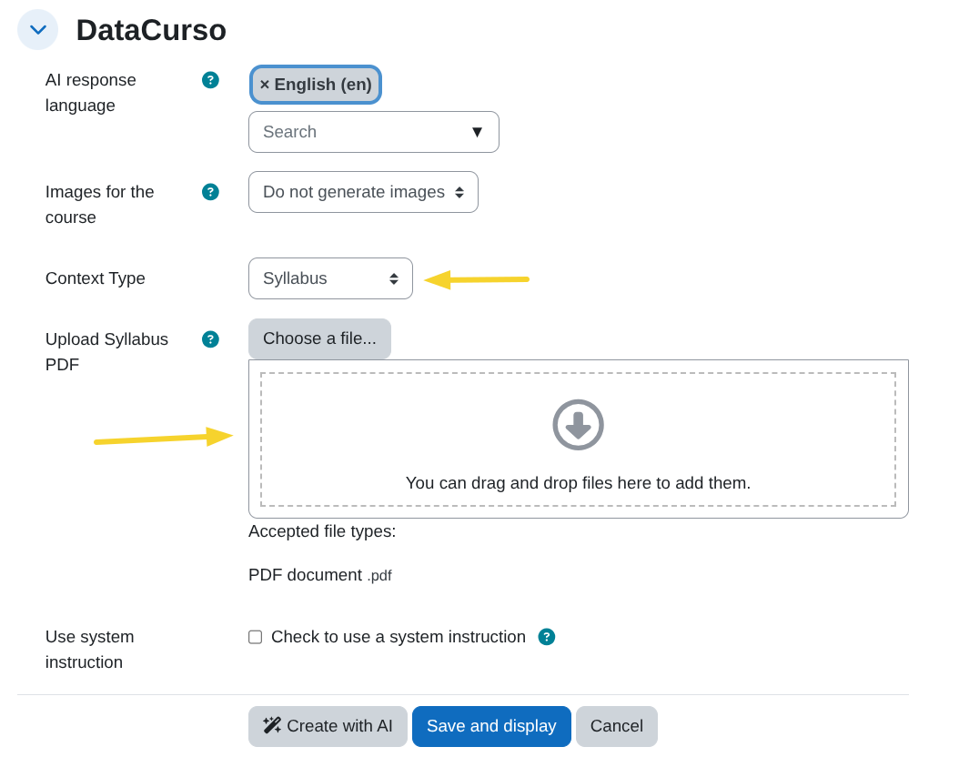This screenshot has height=757, width=979.
Task: Open the Do not generate images dropdown
Action: 363,192
